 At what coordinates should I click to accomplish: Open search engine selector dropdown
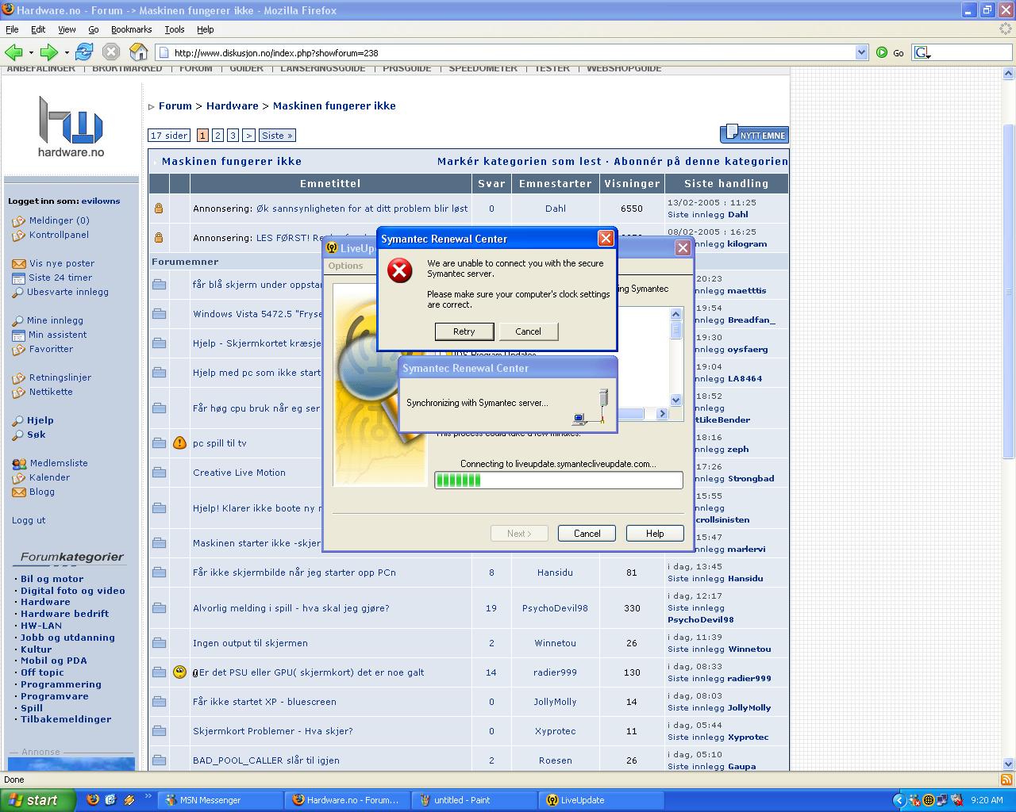click(x=923, y=53)
